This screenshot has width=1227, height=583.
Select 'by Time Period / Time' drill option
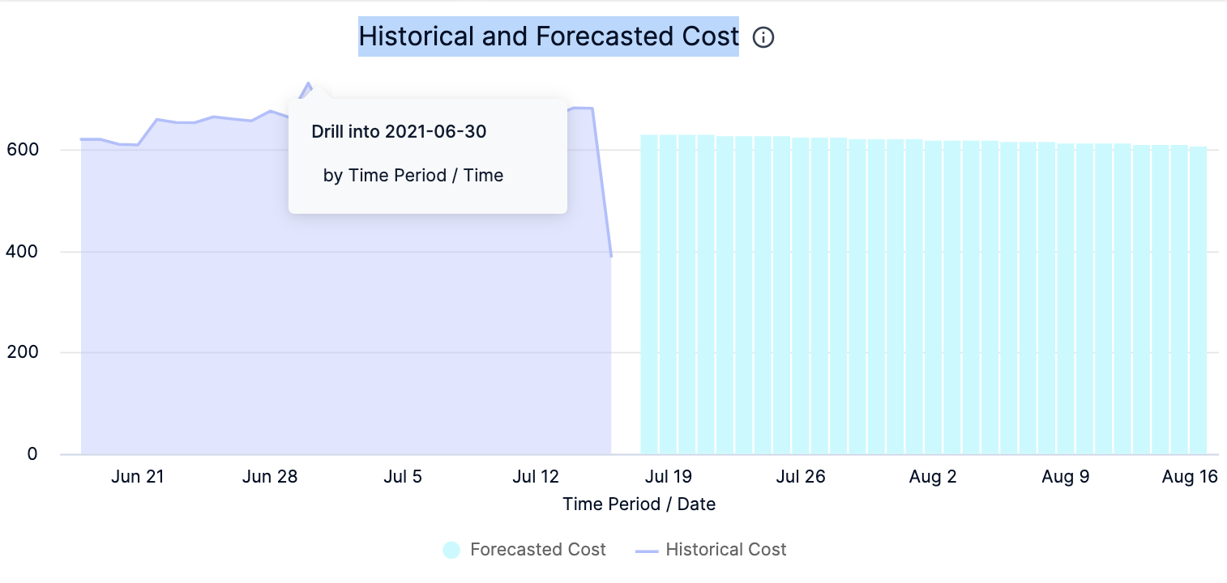tap(413, 176)
